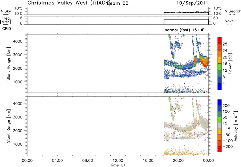Click the '-200' label on Velocity colour bar
The width and height of the screenshot is (241, 167).
pyautogui.click(x=228, y=147)
